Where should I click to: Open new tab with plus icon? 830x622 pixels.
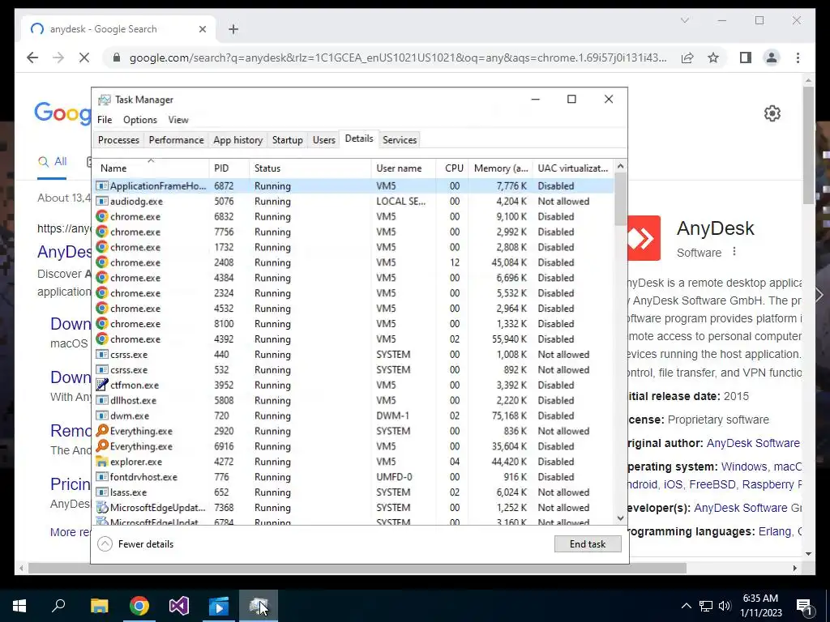point(233,29)
